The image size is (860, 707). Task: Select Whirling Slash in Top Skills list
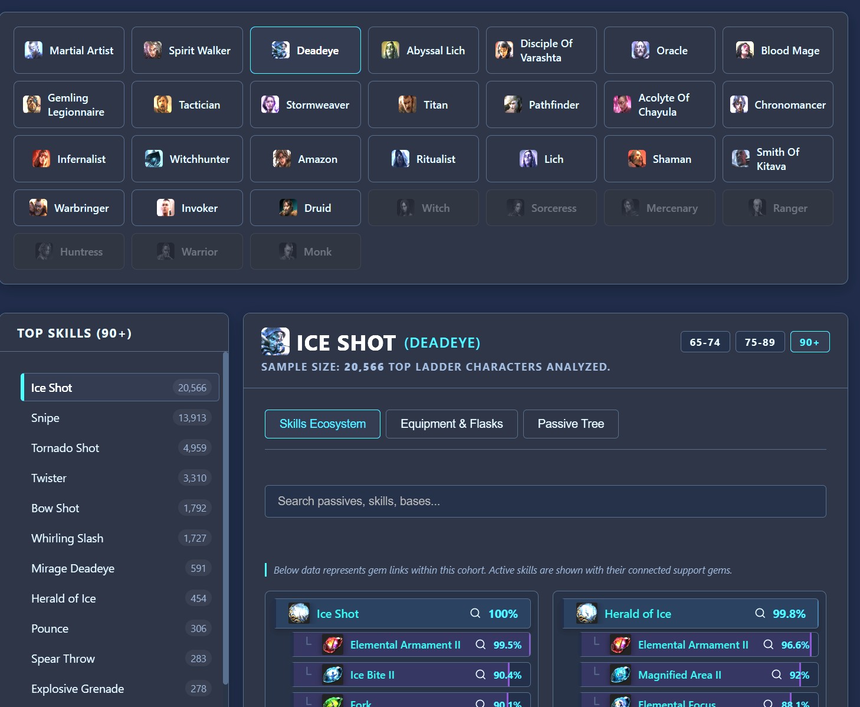[x=120, y=538]
